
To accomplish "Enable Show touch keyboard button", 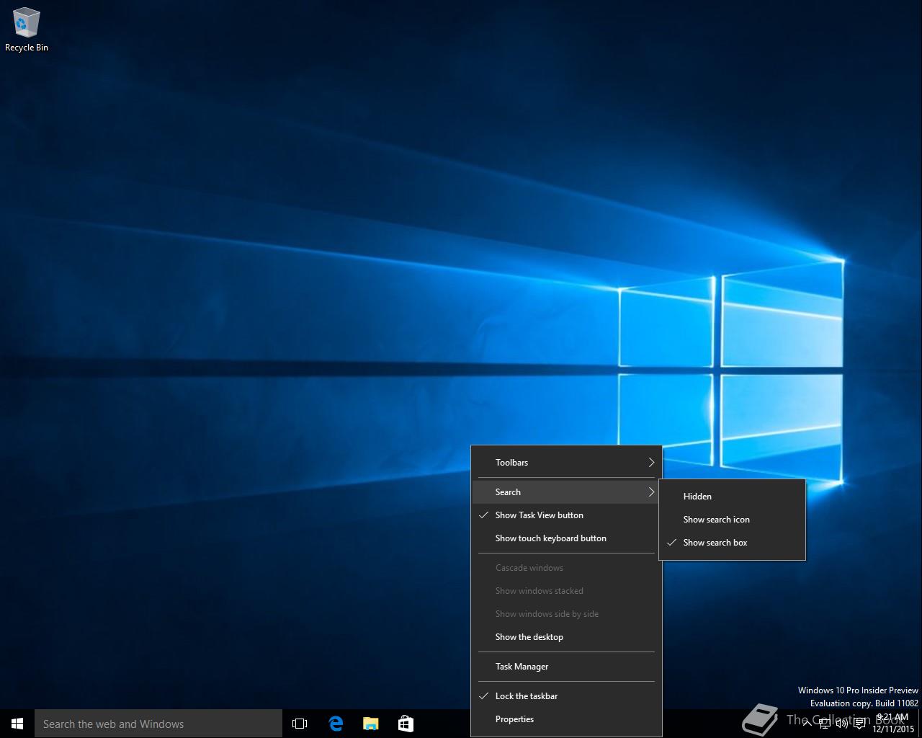I will (x=567, y=538).
